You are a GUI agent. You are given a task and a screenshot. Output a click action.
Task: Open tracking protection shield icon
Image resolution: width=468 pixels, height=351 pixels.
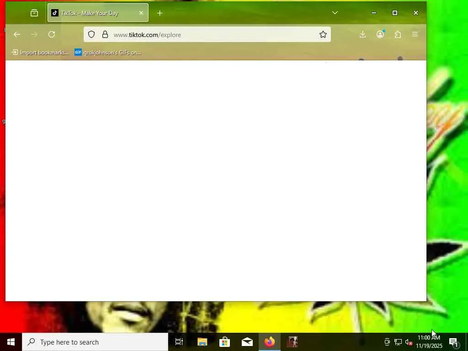pyautogui.click(x=91, y=35)
